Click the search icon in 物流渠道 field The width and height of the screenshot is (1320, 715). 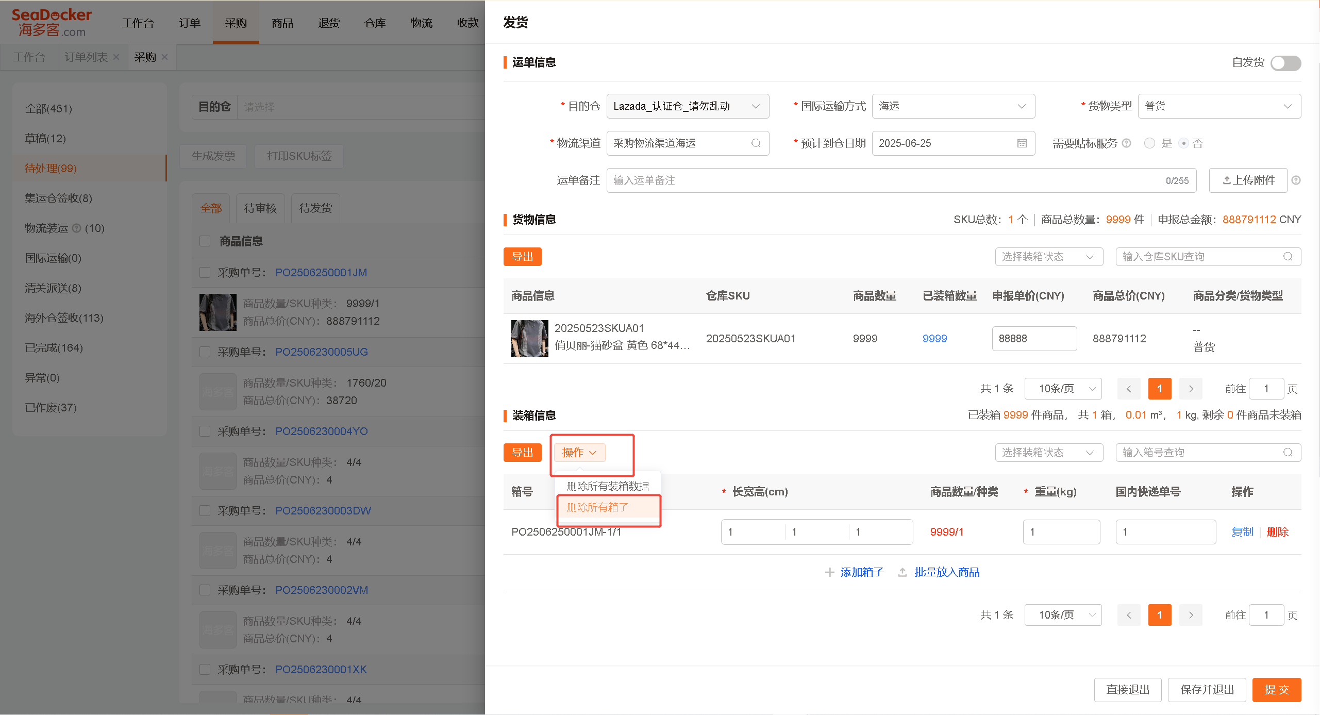(756, 143)
